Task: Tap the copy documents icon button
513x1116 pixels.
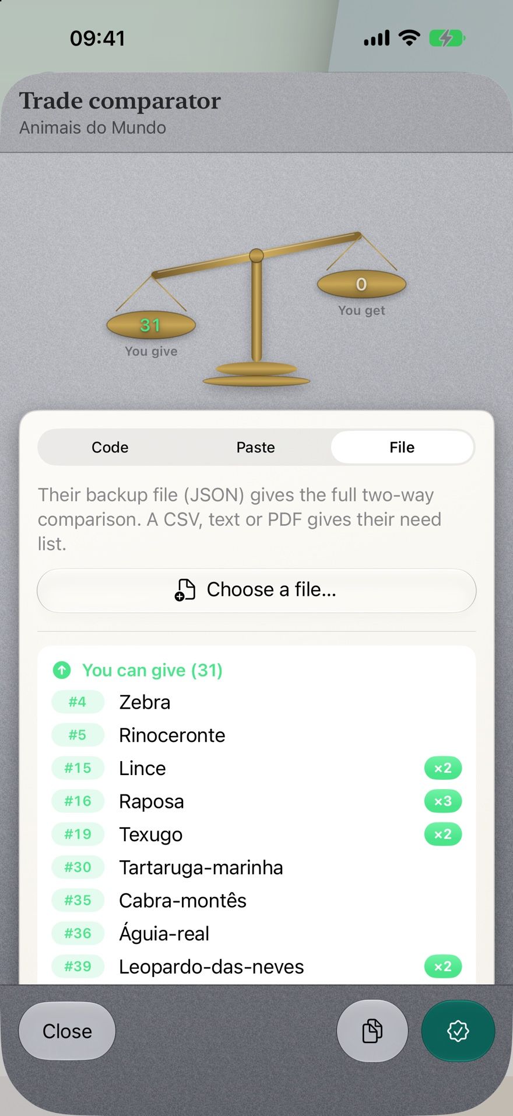Action: [372, 1031]
